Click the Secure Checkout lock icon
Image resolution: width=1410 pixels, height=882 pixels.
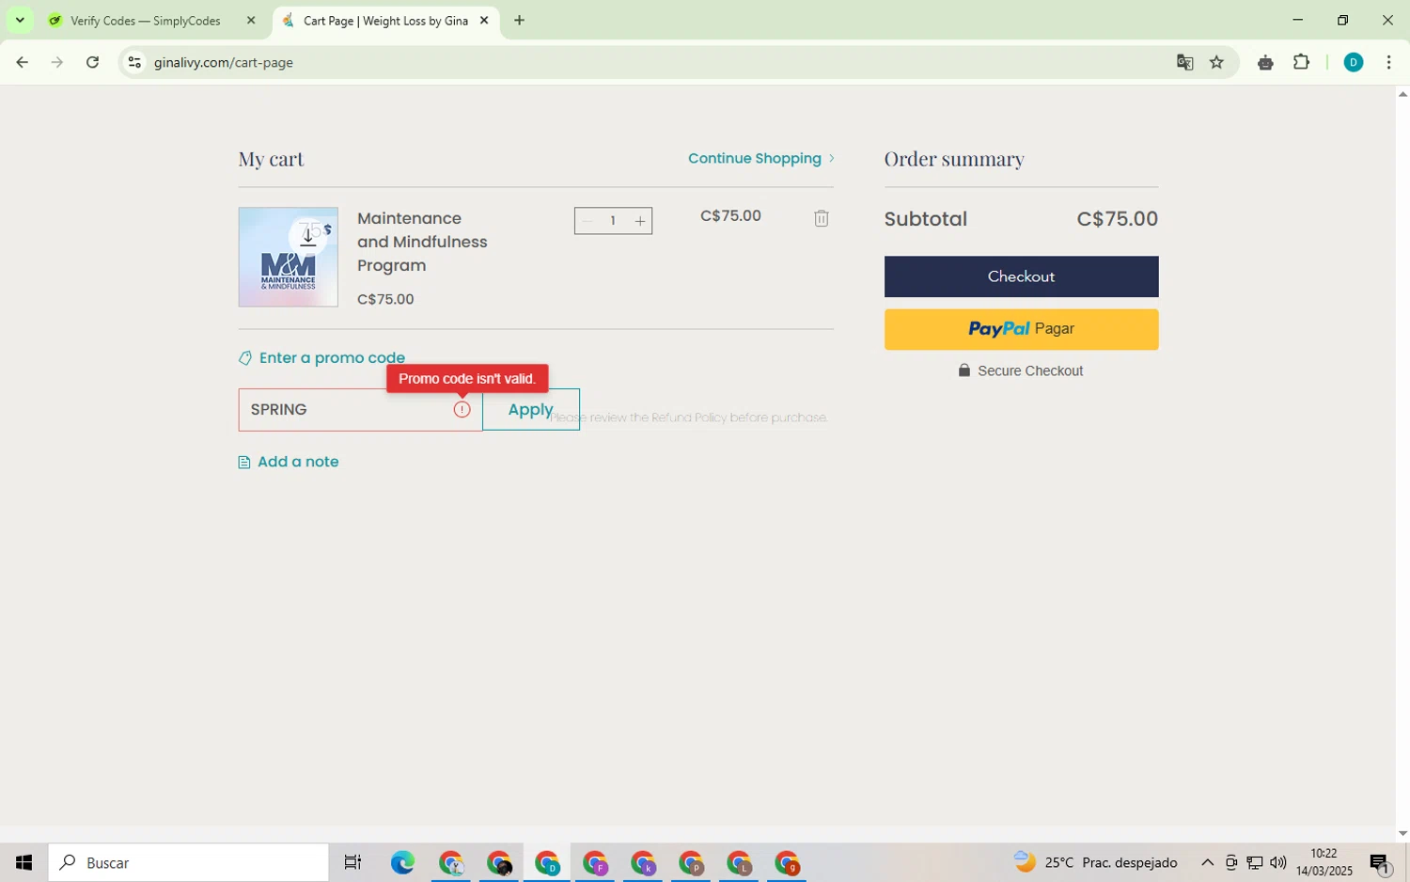pos(963,370)
